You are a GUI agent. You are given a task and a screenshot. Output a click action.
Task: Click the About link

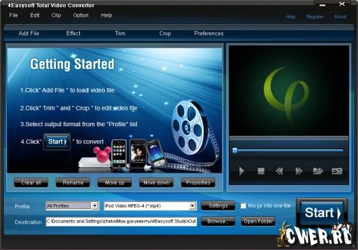pos(340,17)
